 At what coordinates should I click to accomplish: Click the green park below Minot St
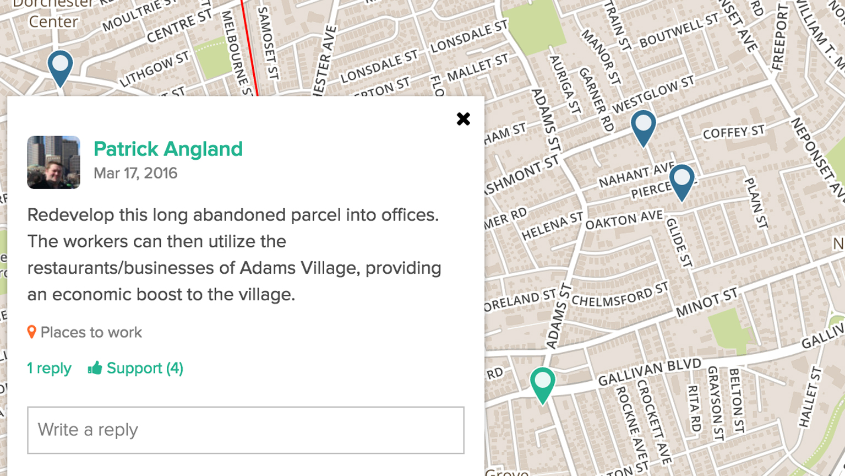[x=730, y=328]
